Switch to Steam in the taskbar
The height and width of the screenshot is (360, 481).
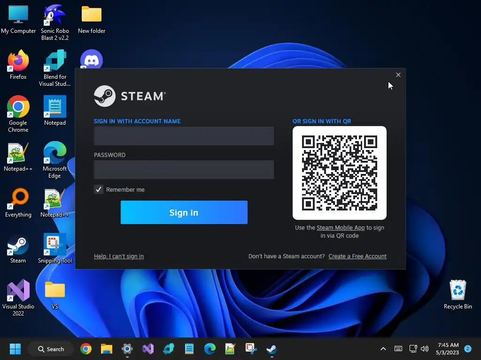pyautogui.click(x=272, y=349)
